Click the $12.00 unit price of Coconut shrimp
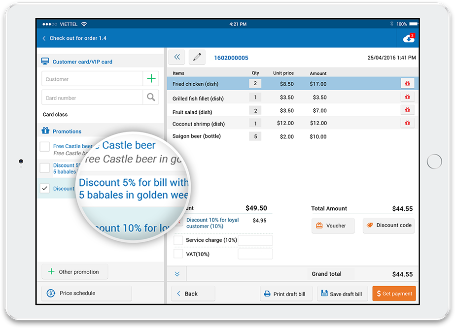Image resolution: width=455 pixels, height=328 pixels. (x=285, y=123)
